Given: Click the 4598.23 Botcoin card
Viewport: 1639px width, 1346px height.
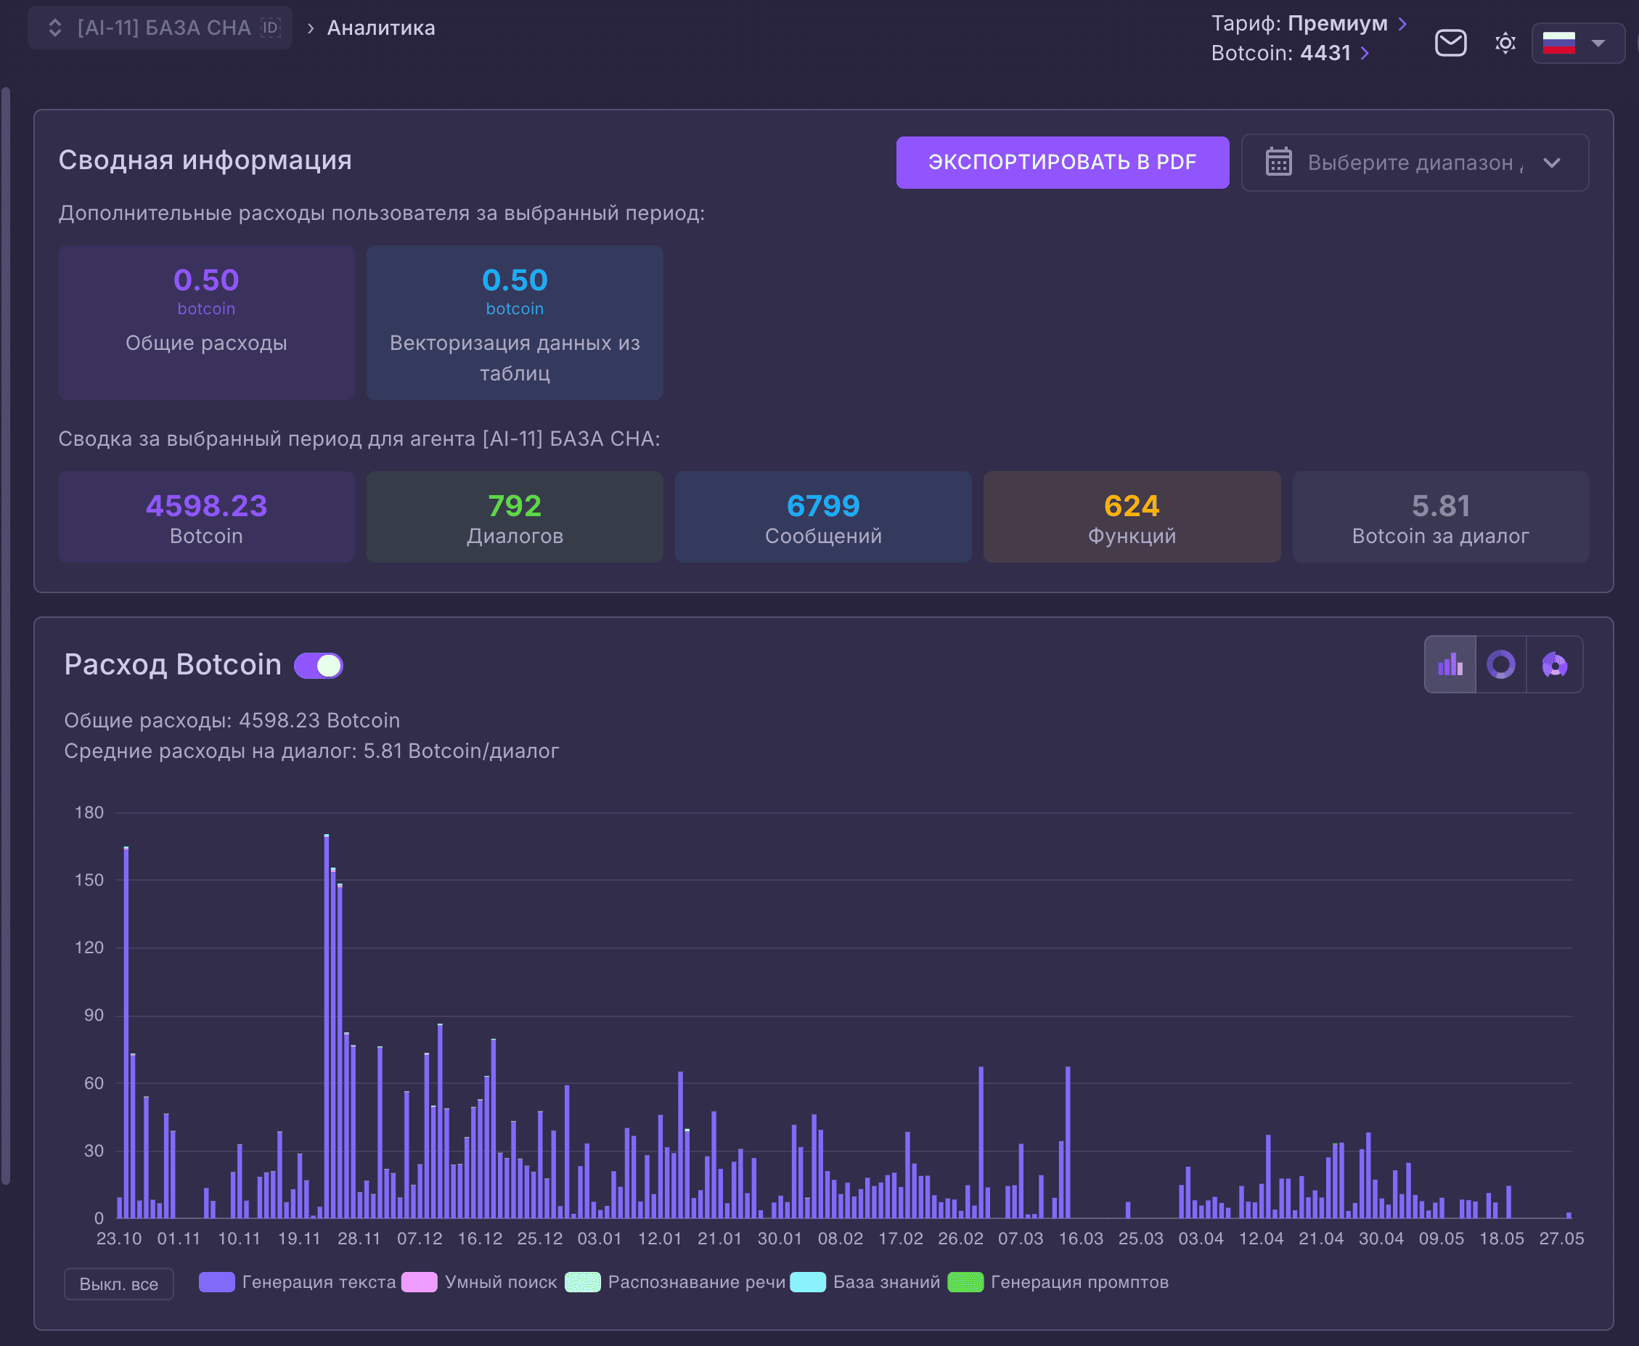Looking at the screenshot, I should [206, 517].
